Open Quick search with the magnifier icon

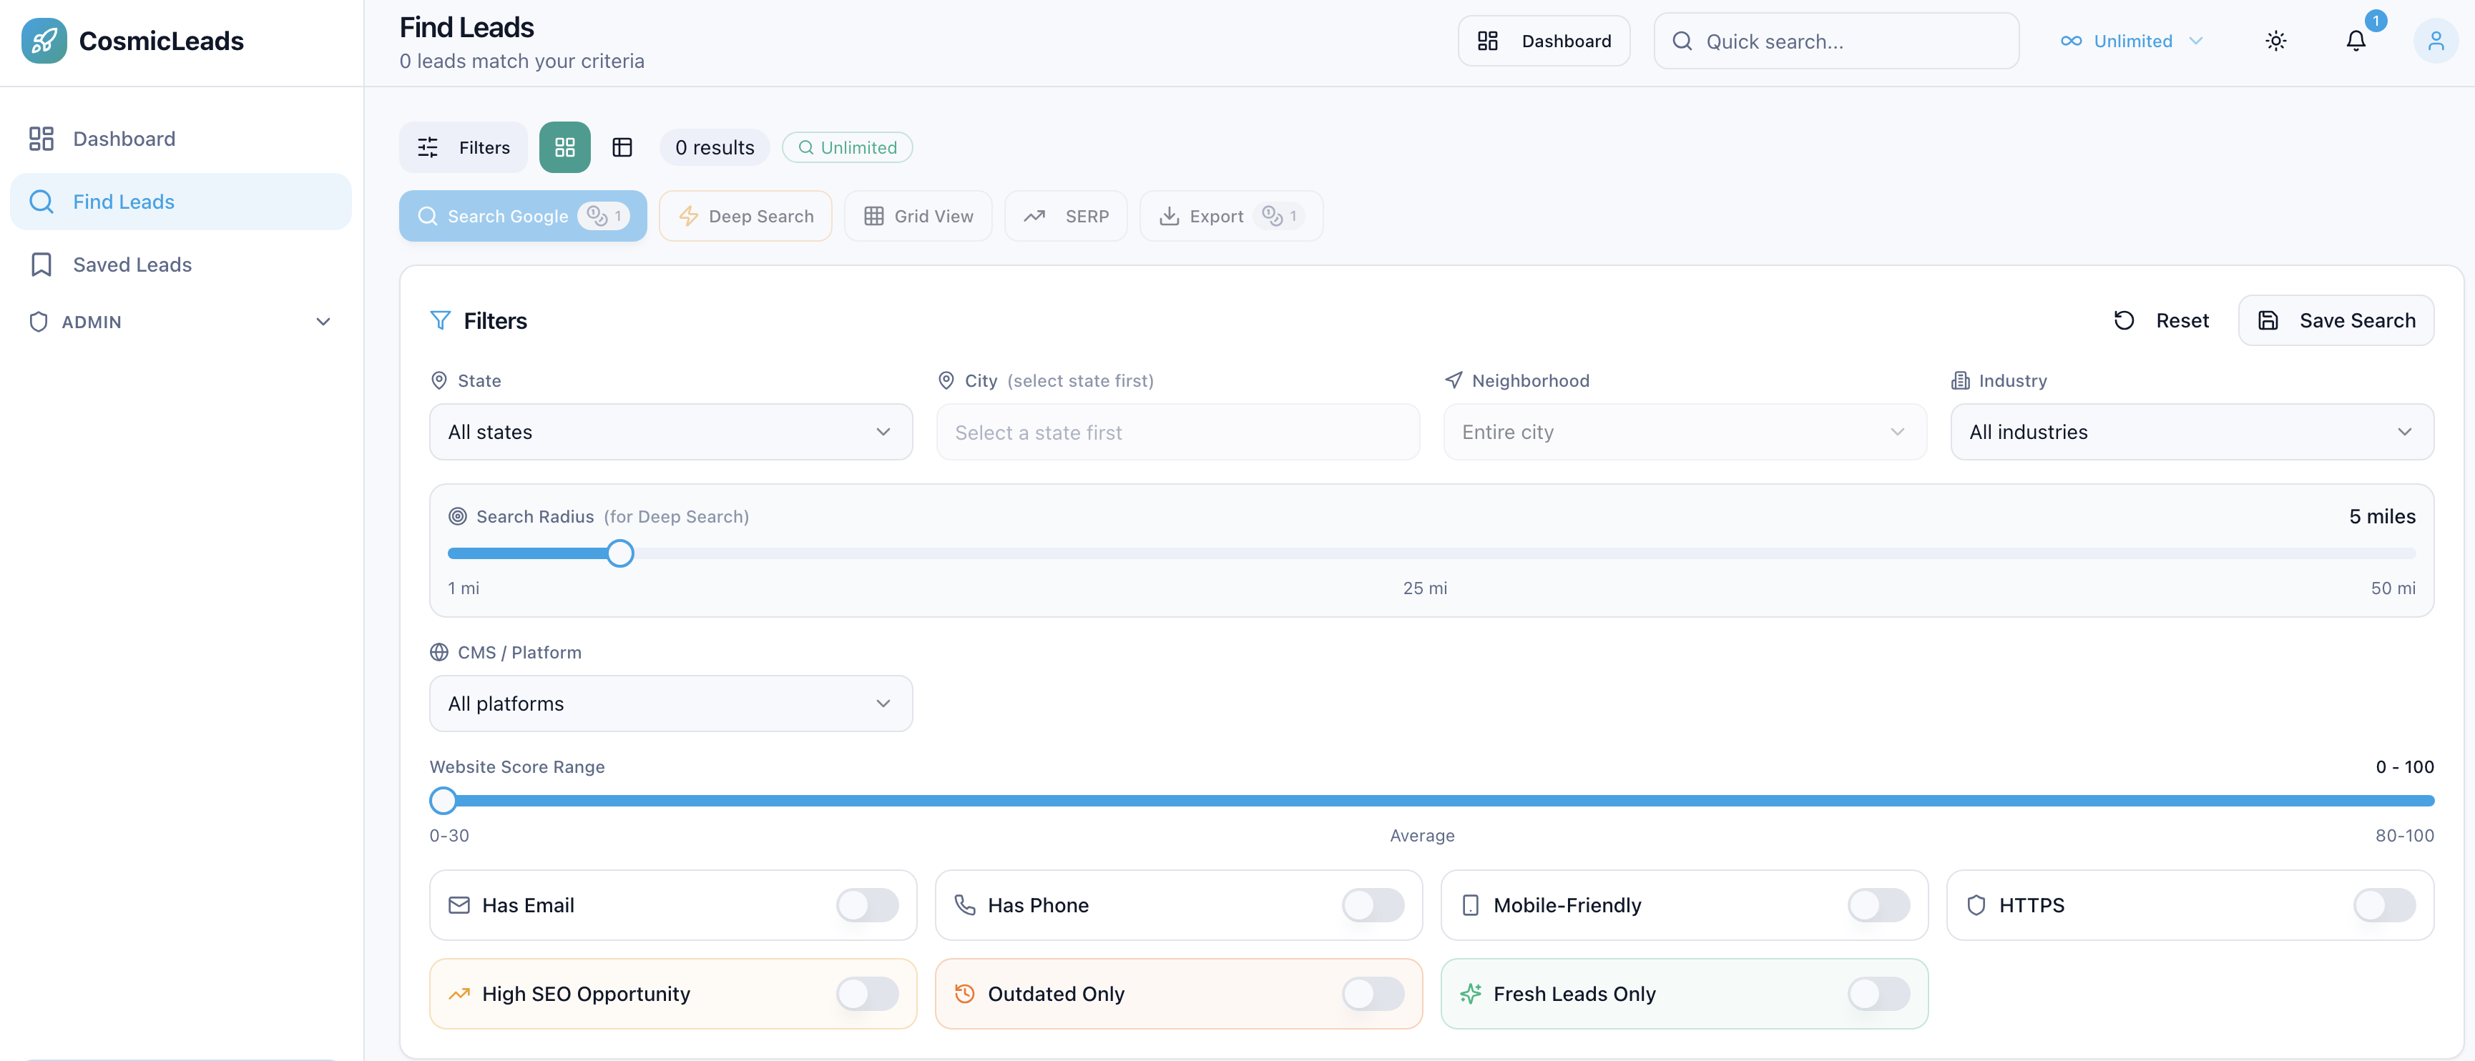[1682, 40]
